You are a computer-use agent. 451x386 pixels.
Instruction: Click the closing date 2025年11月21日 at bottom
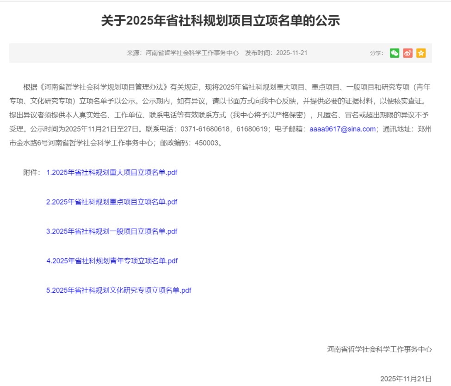tap(406, 379)
